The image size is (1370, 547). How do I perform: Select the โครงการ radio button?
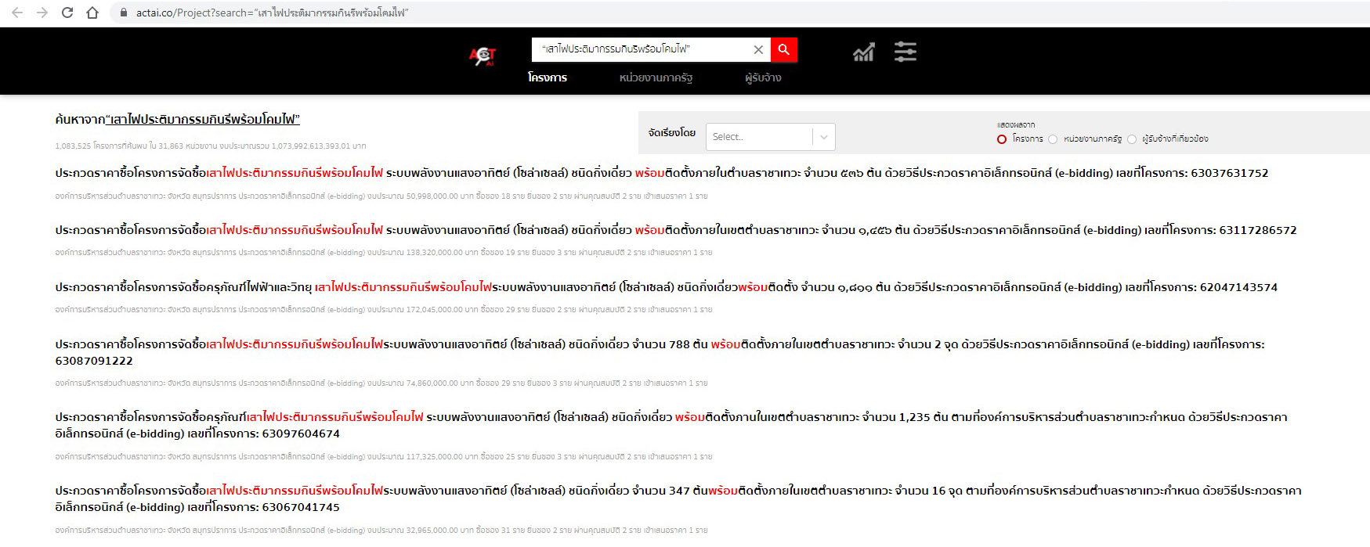pyautogui.click(x=1001, y=139)
